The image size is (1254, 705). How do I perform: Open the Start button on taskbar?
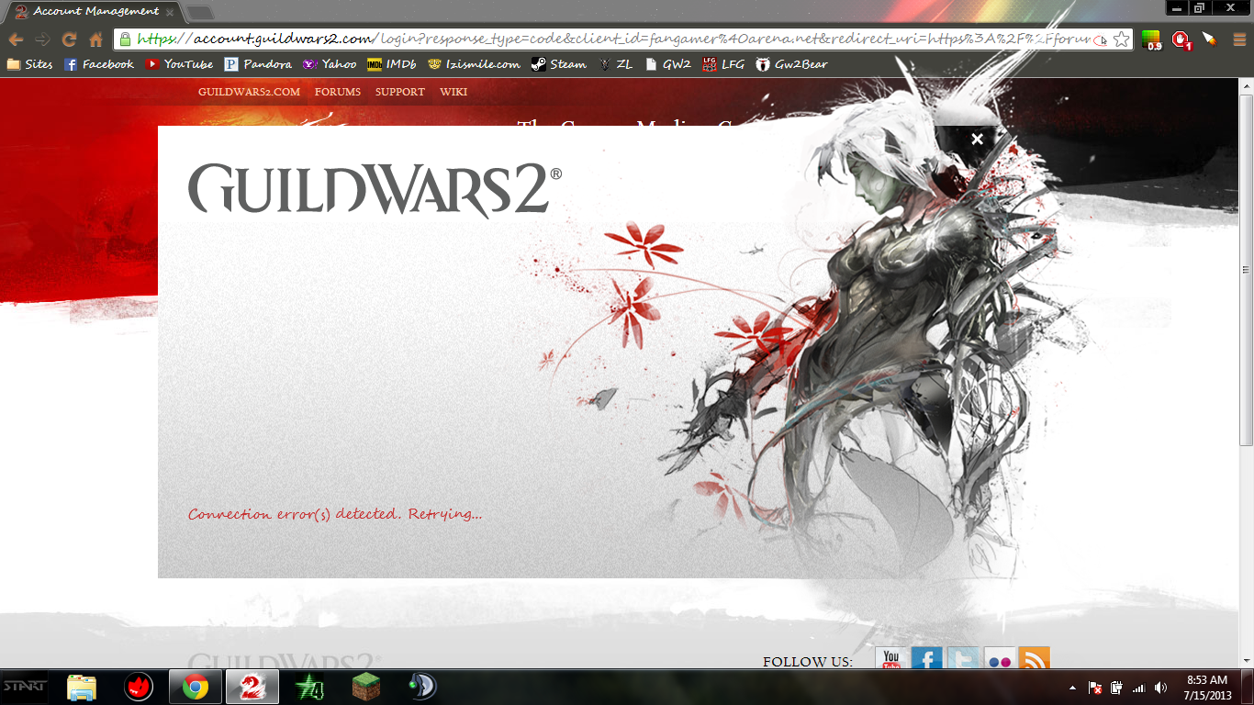tap(26, 687)
